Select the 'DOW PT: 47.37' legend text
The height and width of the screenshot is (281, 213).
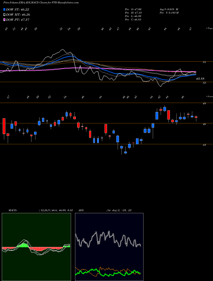(x=17, y=20)
